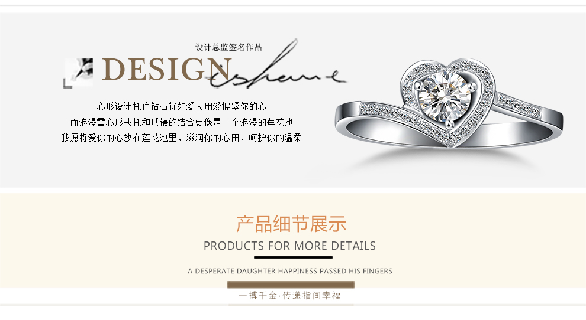Click the pen nib icon beside DESIGN
Image resolution: width=586 pixels, height=320 pixels.
pos(79,71)
